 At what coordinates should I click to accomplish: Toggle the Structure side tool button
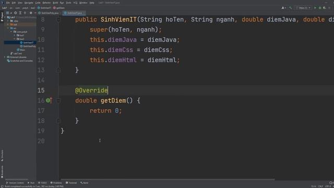pyautogui.click(x=2, y=155)
